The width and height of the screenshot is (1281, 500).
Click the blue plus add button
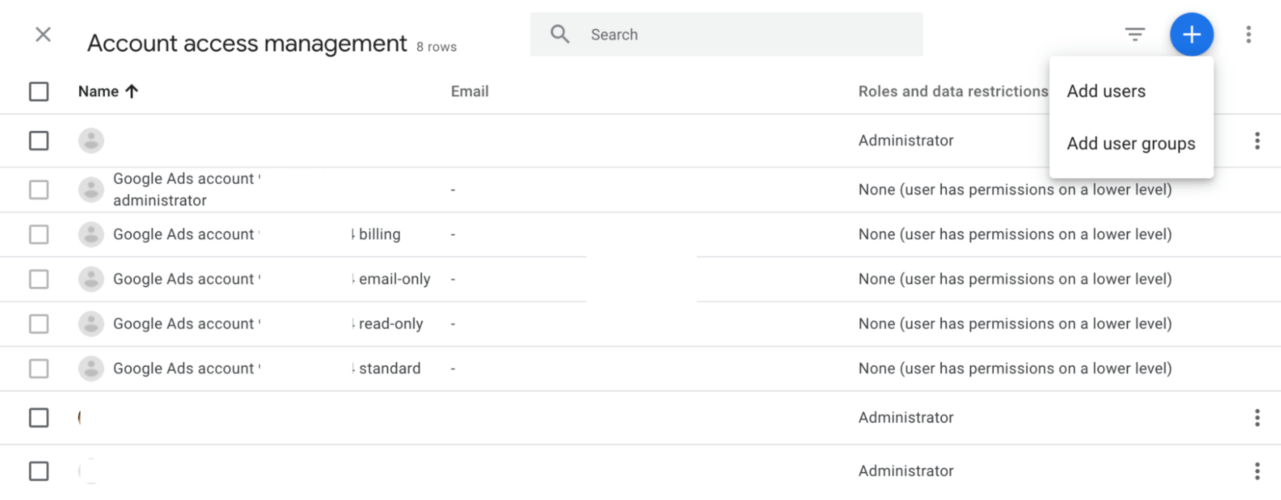tap(1191, 35)
